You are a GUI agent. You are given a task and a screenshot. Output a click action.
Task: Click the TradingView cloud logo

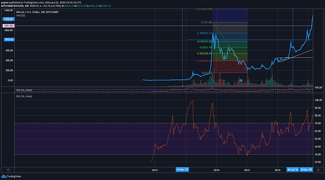tap(3, 176)
